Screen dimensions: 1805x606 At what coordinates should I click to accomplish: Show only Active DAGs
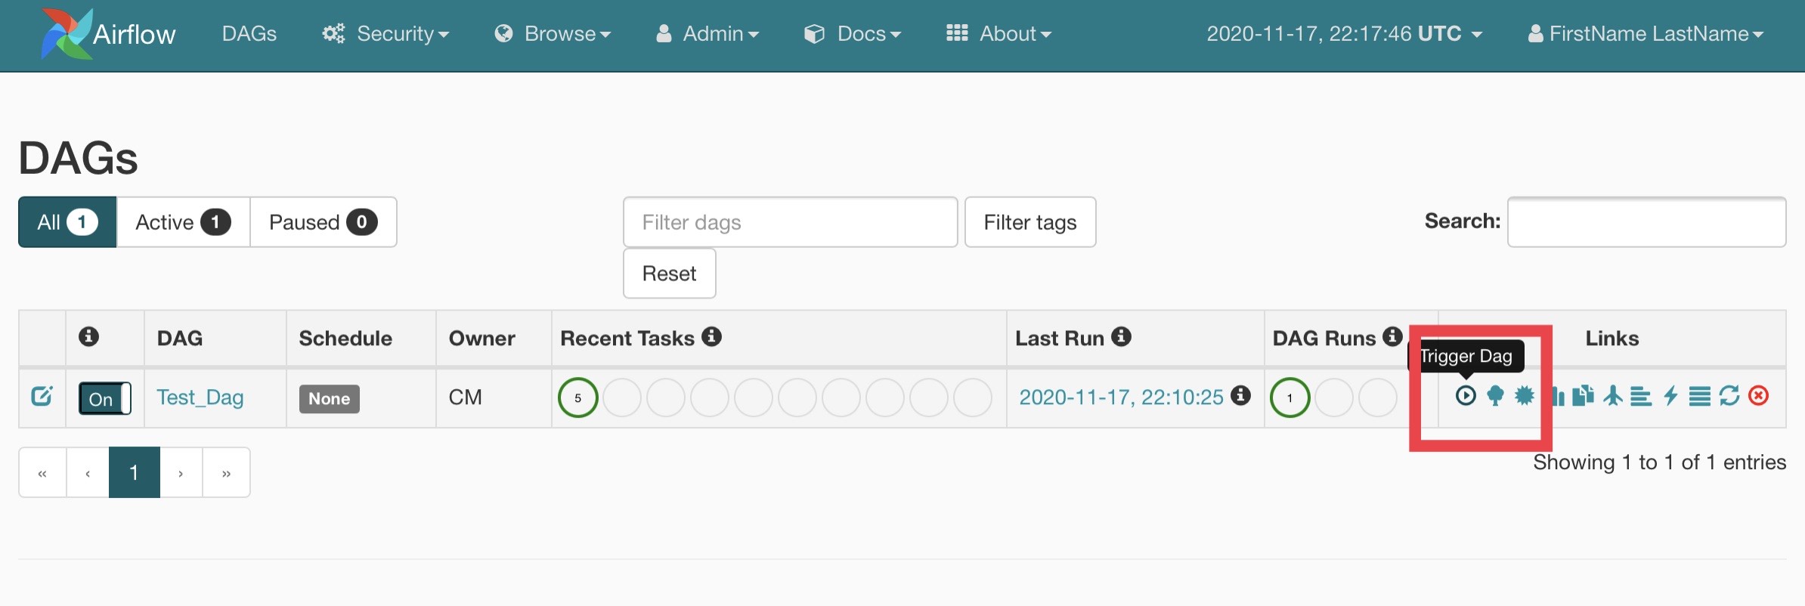point(184,222)
